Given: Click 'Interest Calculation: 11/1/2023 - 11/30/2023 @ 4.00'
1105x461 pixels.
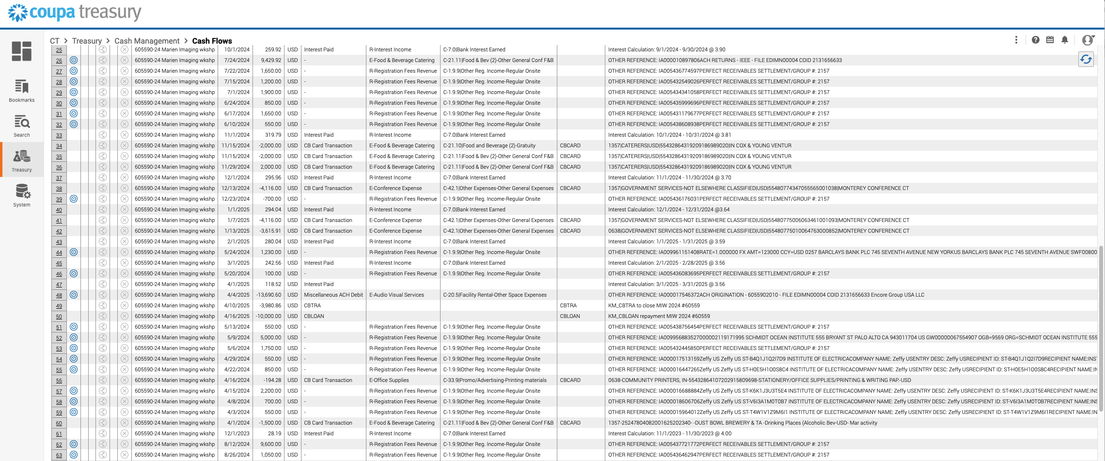Looking at the screenshot, I should [670, 433].
